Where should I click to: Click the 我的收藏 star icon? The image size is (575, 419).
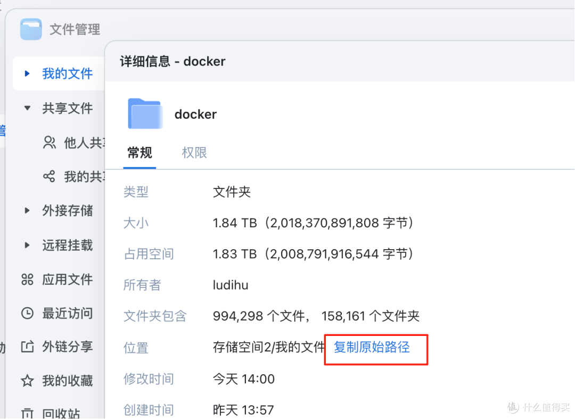pos(27,380)
